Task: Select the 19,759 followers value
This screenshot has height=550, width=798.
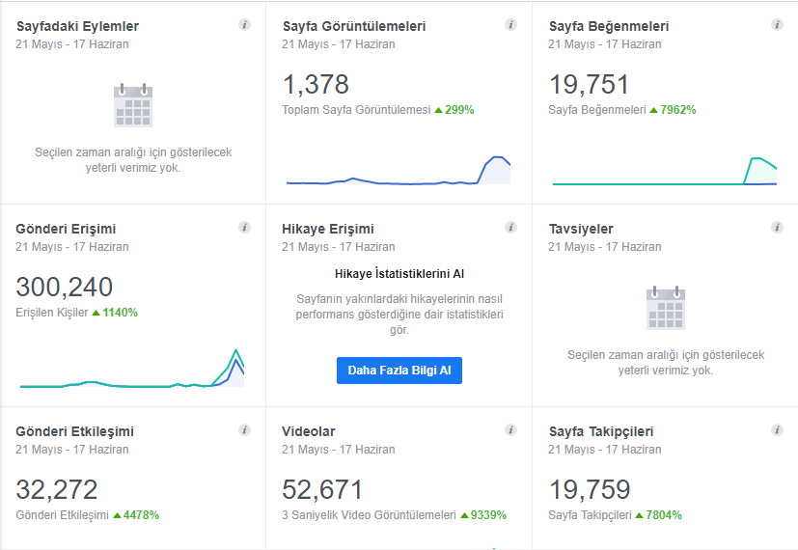Action: (x=590, y=490)
